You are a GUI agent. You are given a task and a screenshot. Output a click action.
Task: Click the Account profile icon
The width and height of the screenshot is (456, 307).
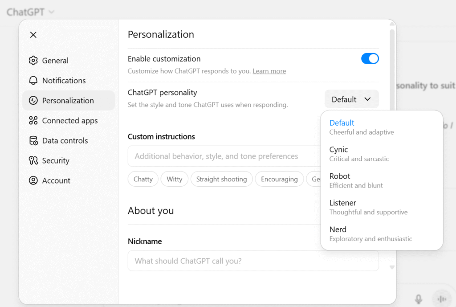click(x=33, y=181)
